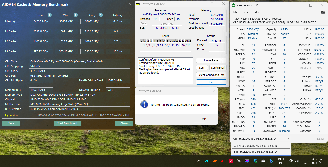Click the DRAM:FSB Ratio value 57:3
Screen dimensions: 328x167
(118, 90)
